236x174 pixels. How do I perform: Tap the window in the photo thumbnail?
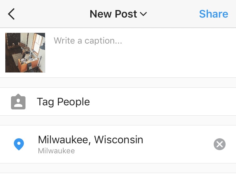[38, 44]
